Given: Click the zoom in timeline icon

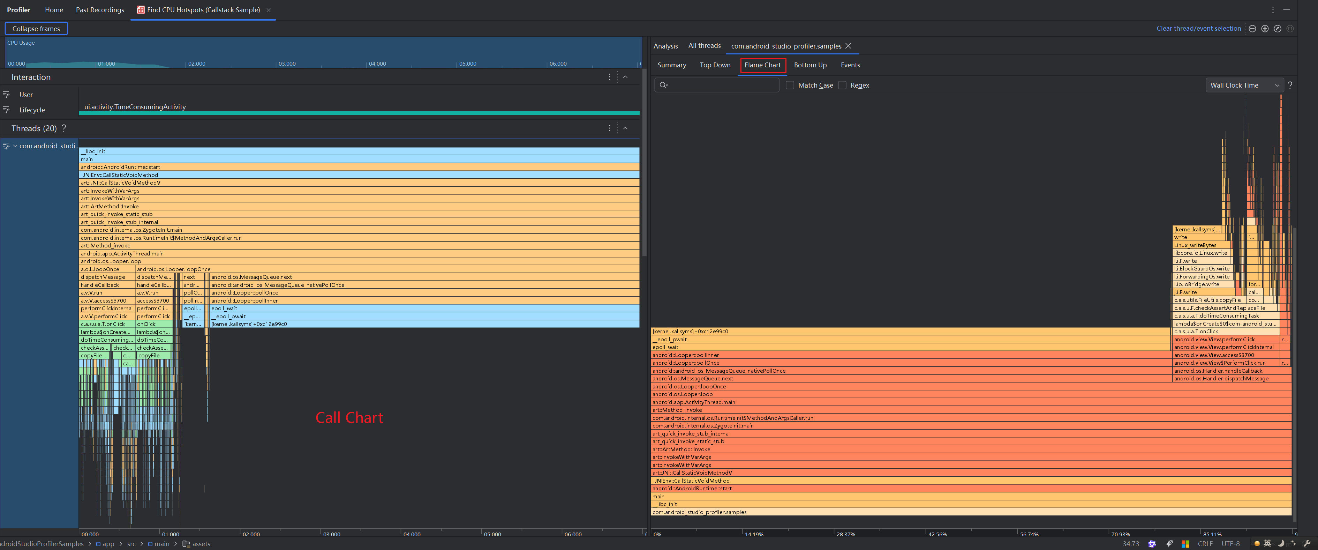Looking at the screenshot, I should click(x=1265, y=29).
